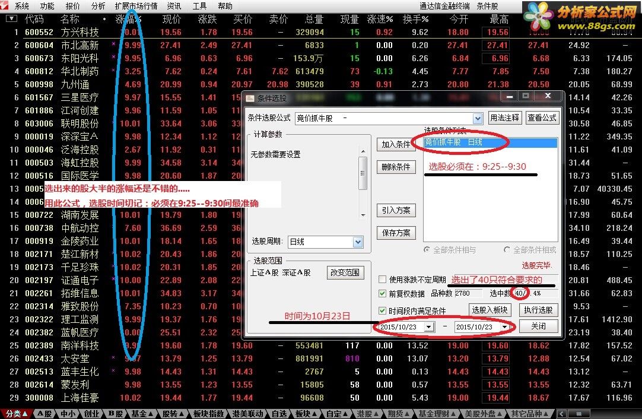
Task: Click the 条件选股 dialog title icon
Action: 250,99
